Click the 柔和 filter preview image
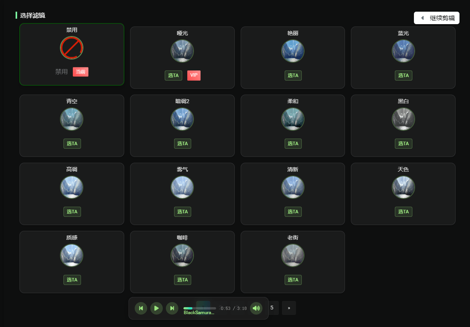This screenshot has width=470, height=327. 293,119
